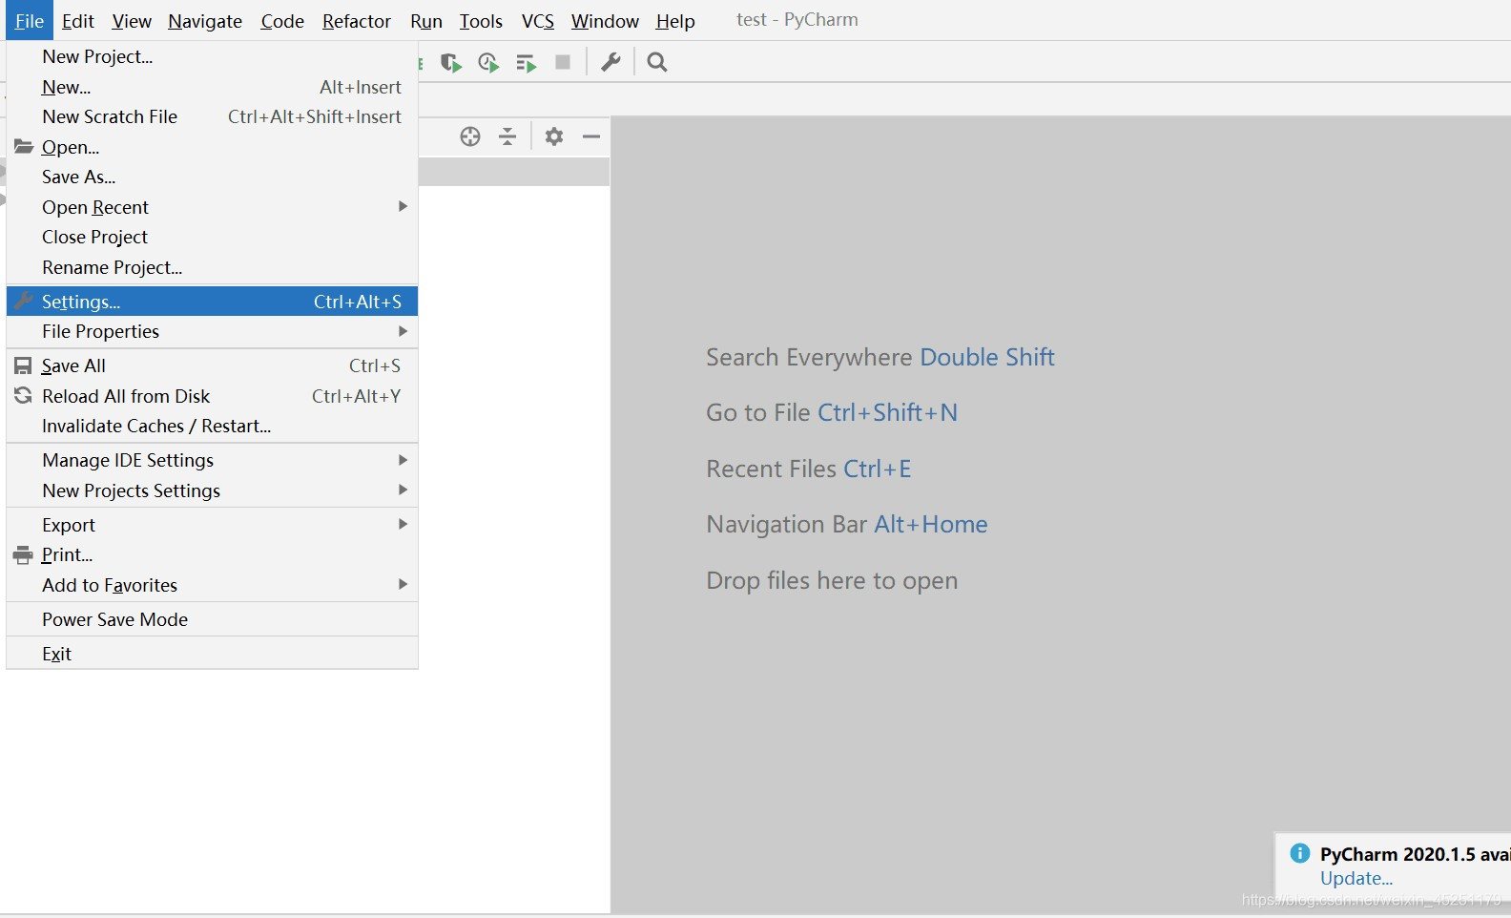Open the View menu
Screen dimensions: 1511x918
tap(132, 21)
